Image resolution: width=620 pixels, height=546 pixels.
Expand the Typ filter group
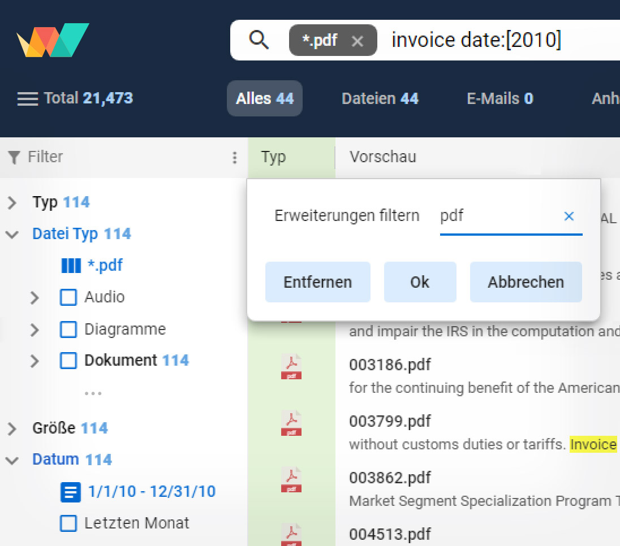pos(12,203)
